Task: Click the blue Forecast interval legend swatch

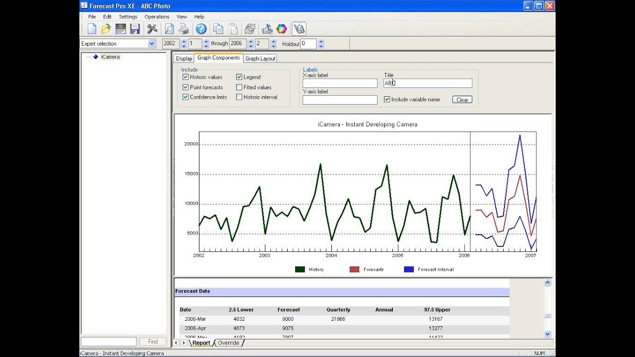Action: [409, 270]
